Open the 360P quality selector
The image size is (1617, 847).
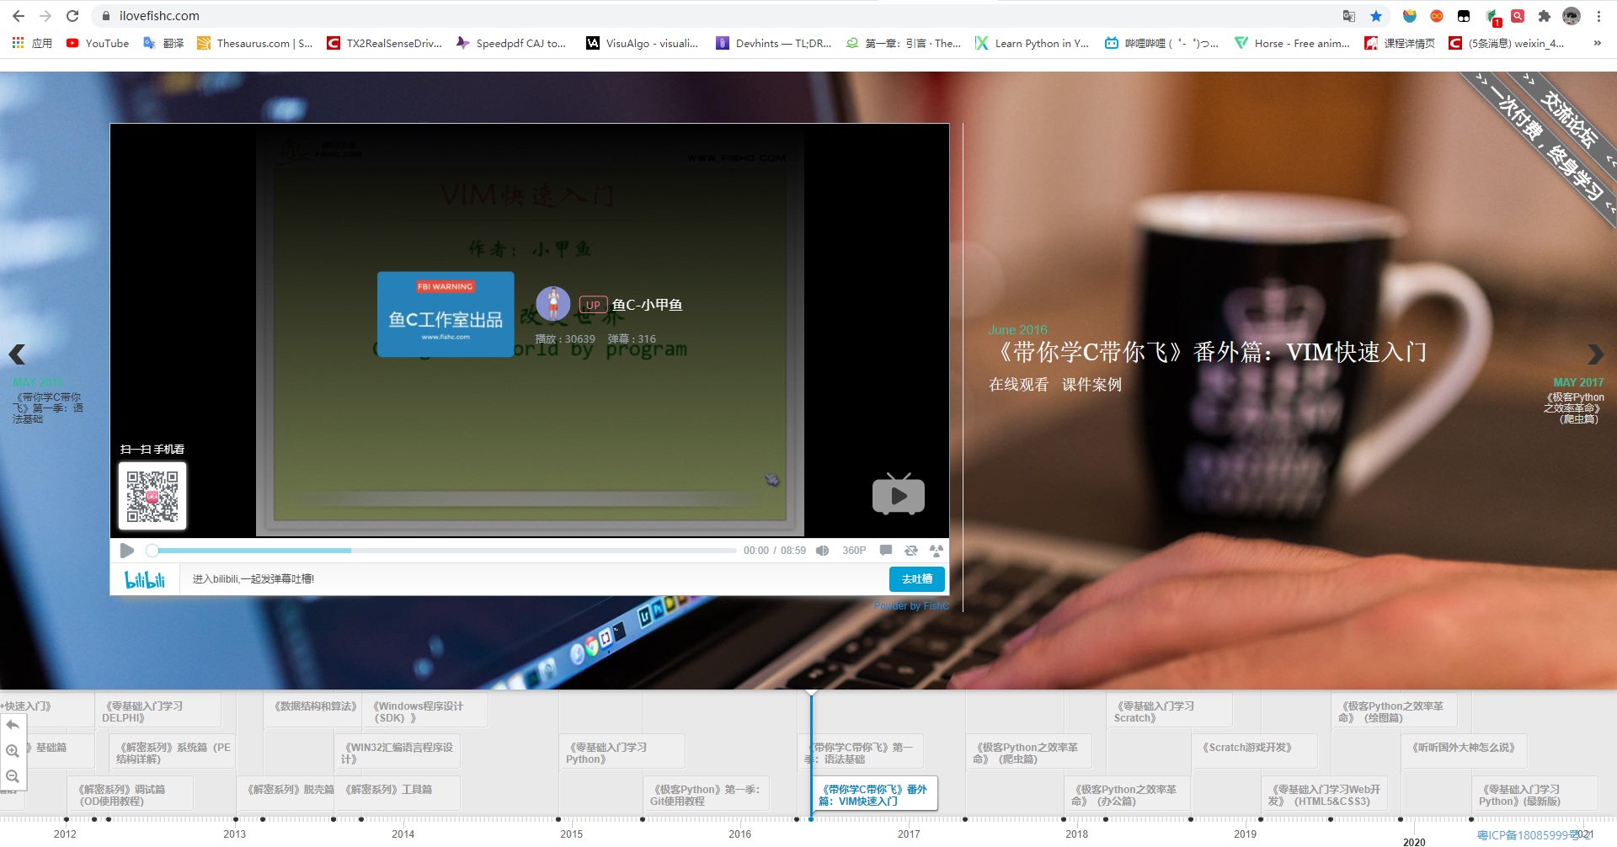(x=854, y=551)
